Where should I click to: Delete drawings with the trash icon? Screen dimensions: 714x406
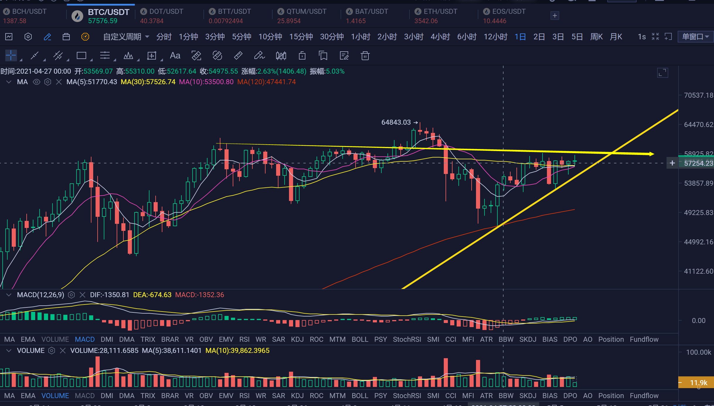point(365,55)
